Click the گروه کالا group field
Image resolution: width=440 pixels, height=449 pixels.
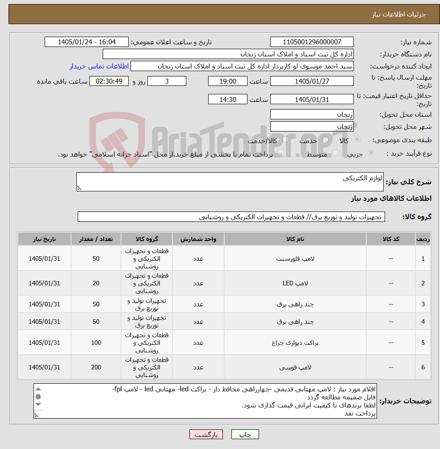[x=231, y=217]
